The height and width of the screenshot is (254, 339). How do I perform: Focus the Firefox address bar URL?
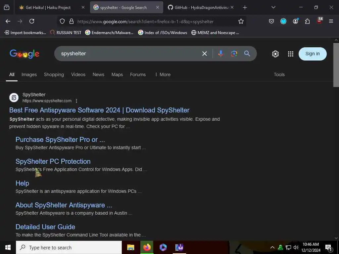tap(145, 21)
